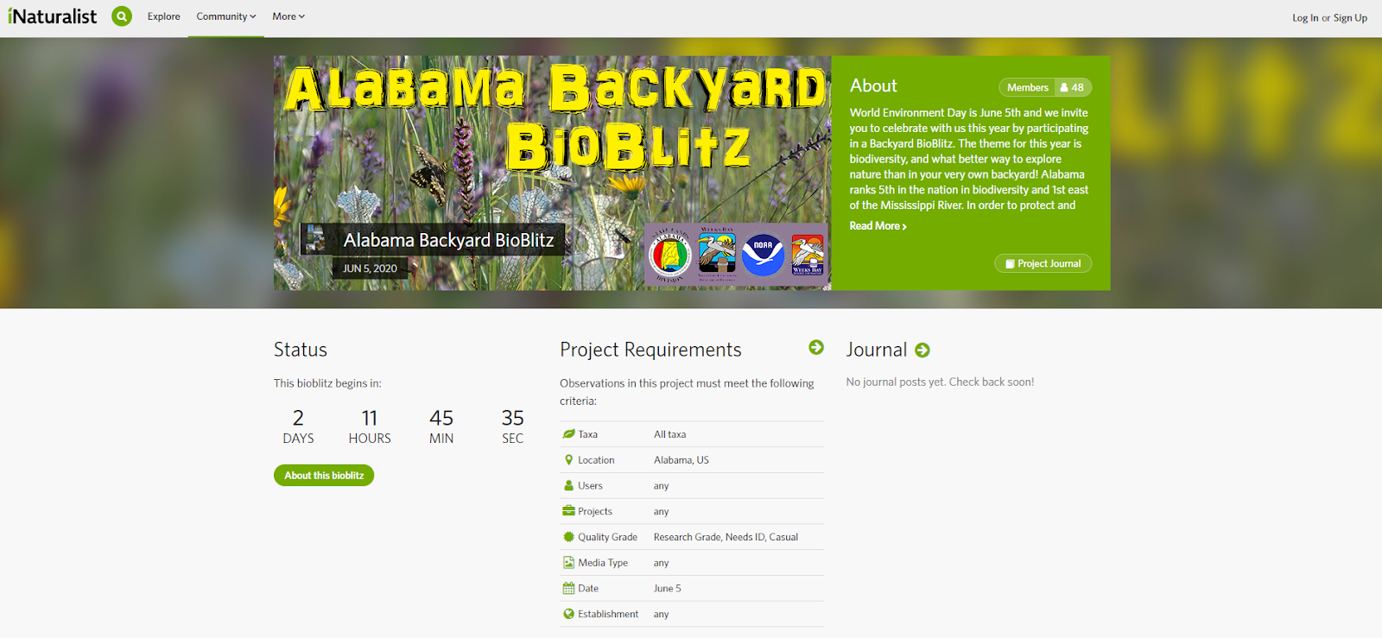
Task: Click the 'Alabama, US' location value
Action: (681, 460)
